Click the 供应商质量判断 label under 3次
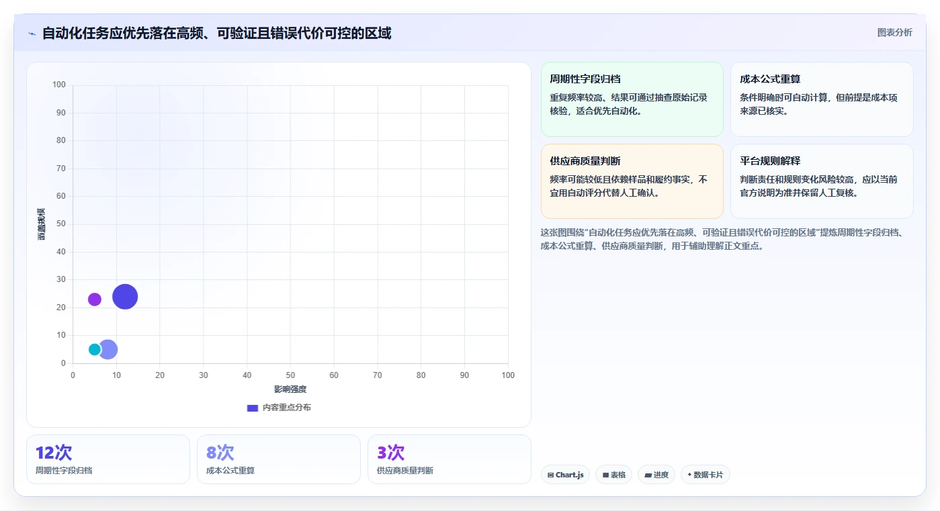This screenshot has height=511, width=940. coord(405,471)
